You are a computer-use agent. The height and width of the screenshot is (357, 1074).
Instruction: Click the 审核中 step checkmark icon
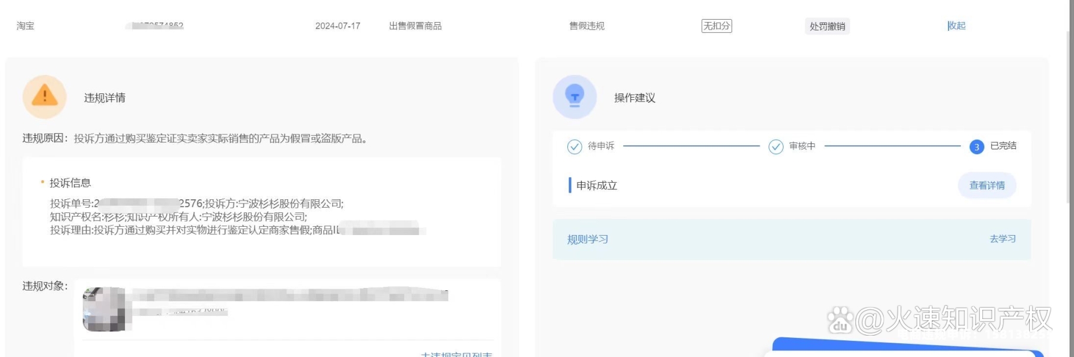click(776, 146)
